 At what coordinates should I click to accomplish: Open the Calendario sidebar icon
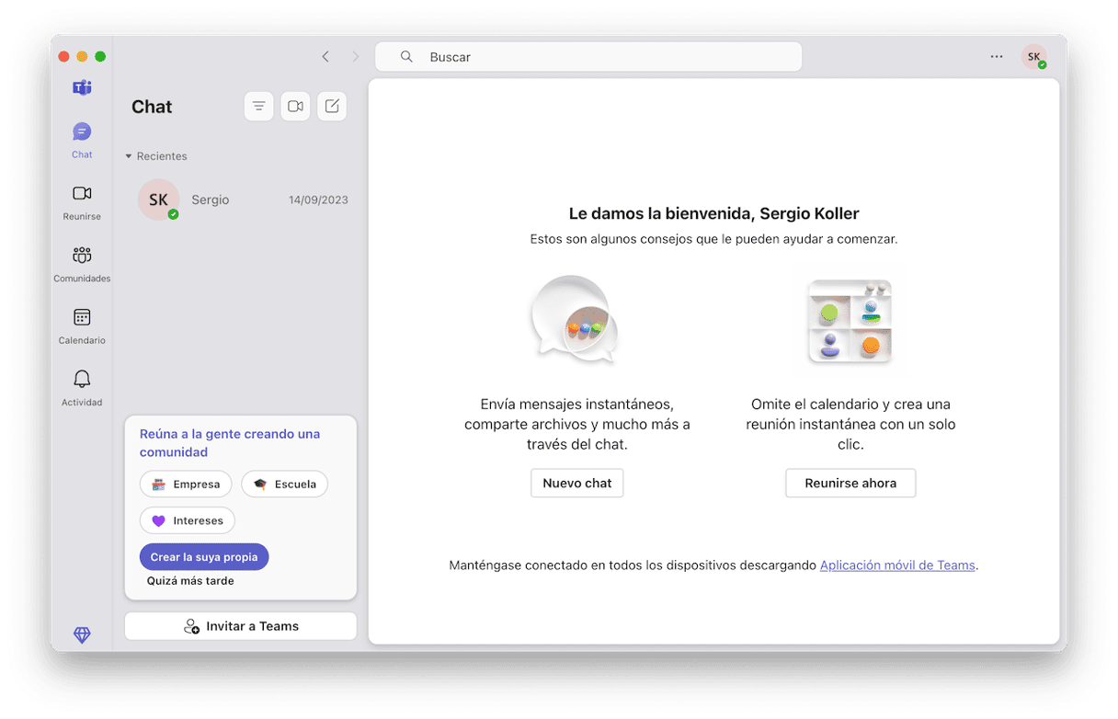coord(82,325)
